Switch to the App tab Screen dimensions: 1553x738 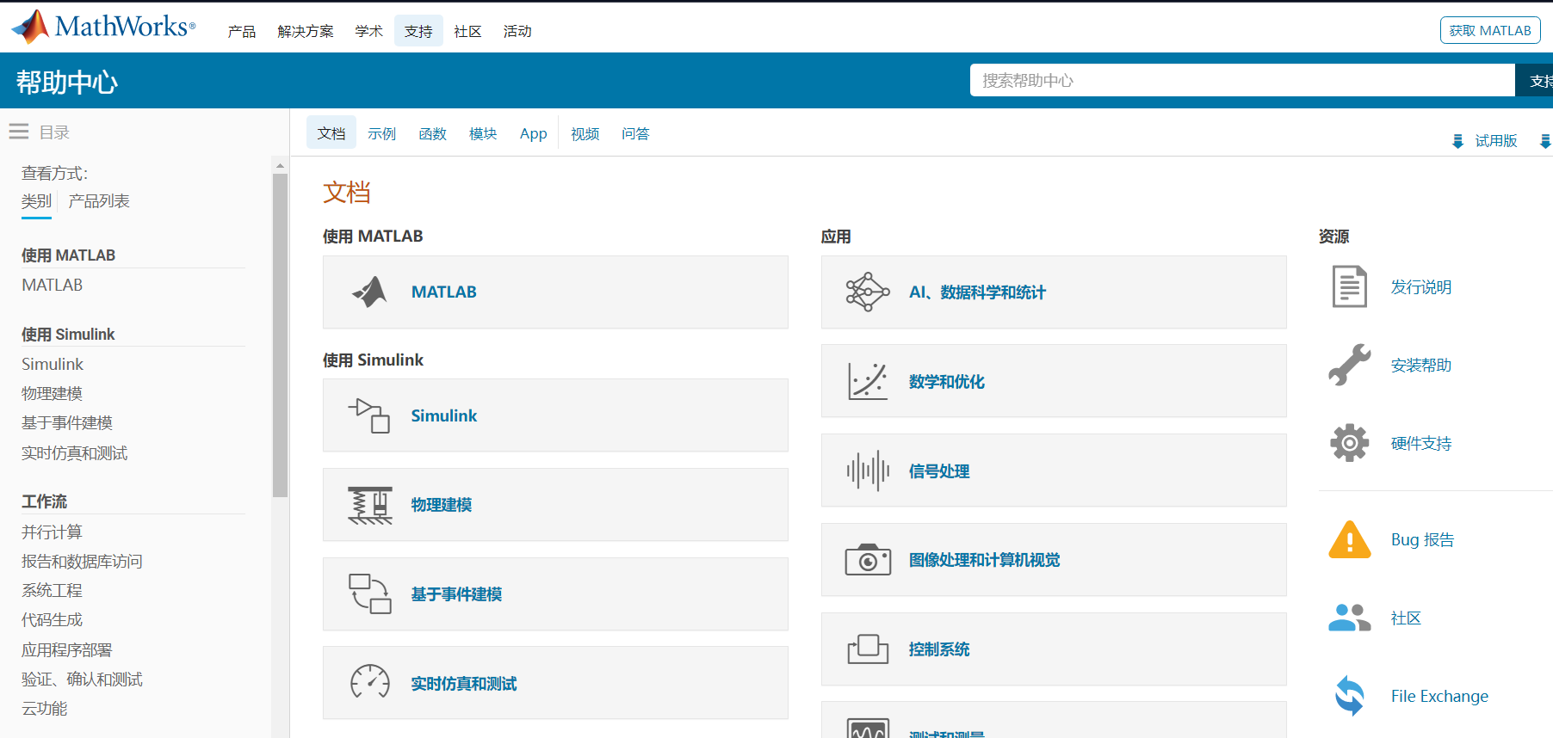pos(534,133)
